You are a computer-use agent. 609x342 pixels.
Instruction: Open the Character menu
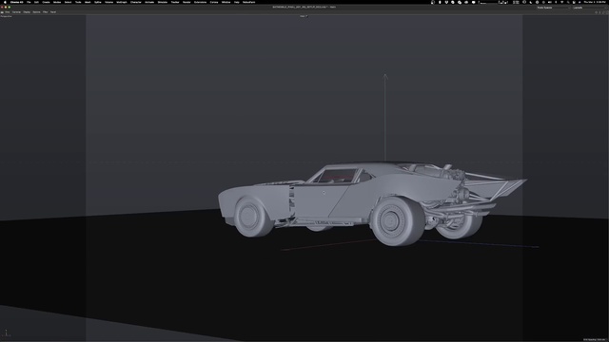pyautogui.click(x=136, y=2)
